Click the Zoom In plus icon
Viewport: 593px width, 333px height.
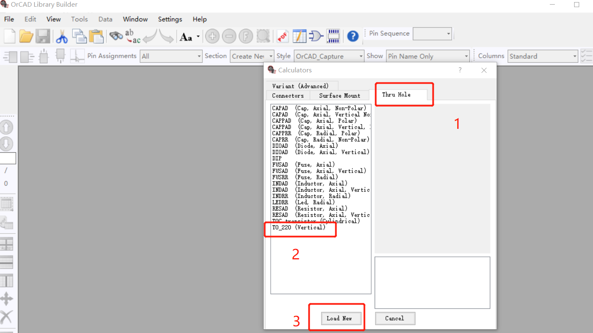[212, 36]
